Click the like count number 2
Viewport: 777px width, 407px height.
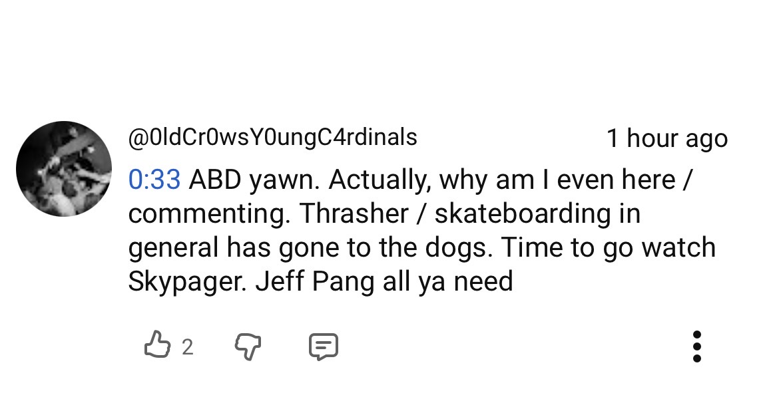coord(187,346)
